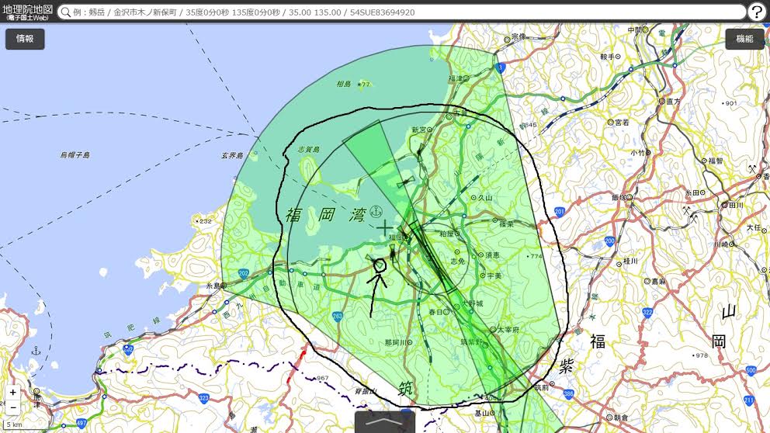Click the 飯塚 label
This screenshot has height=433, width=770.
tap(619, 197)
